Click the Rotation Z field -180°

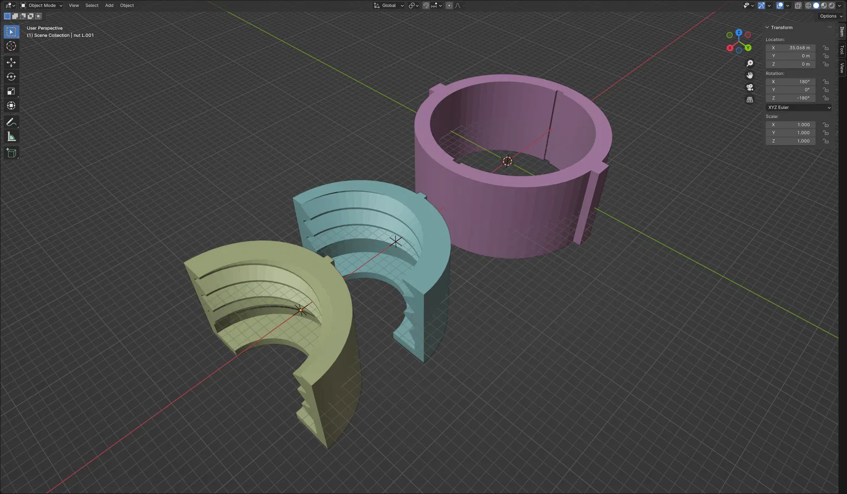[x=791, y=98]
